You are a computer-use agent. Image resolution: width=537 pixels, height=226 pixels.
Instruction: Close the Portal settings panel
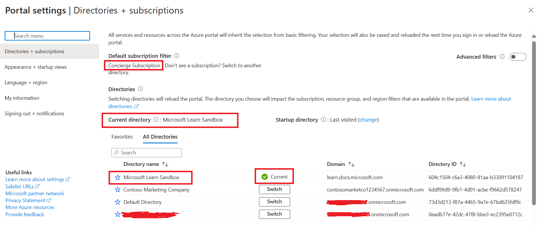coord(531,10)
